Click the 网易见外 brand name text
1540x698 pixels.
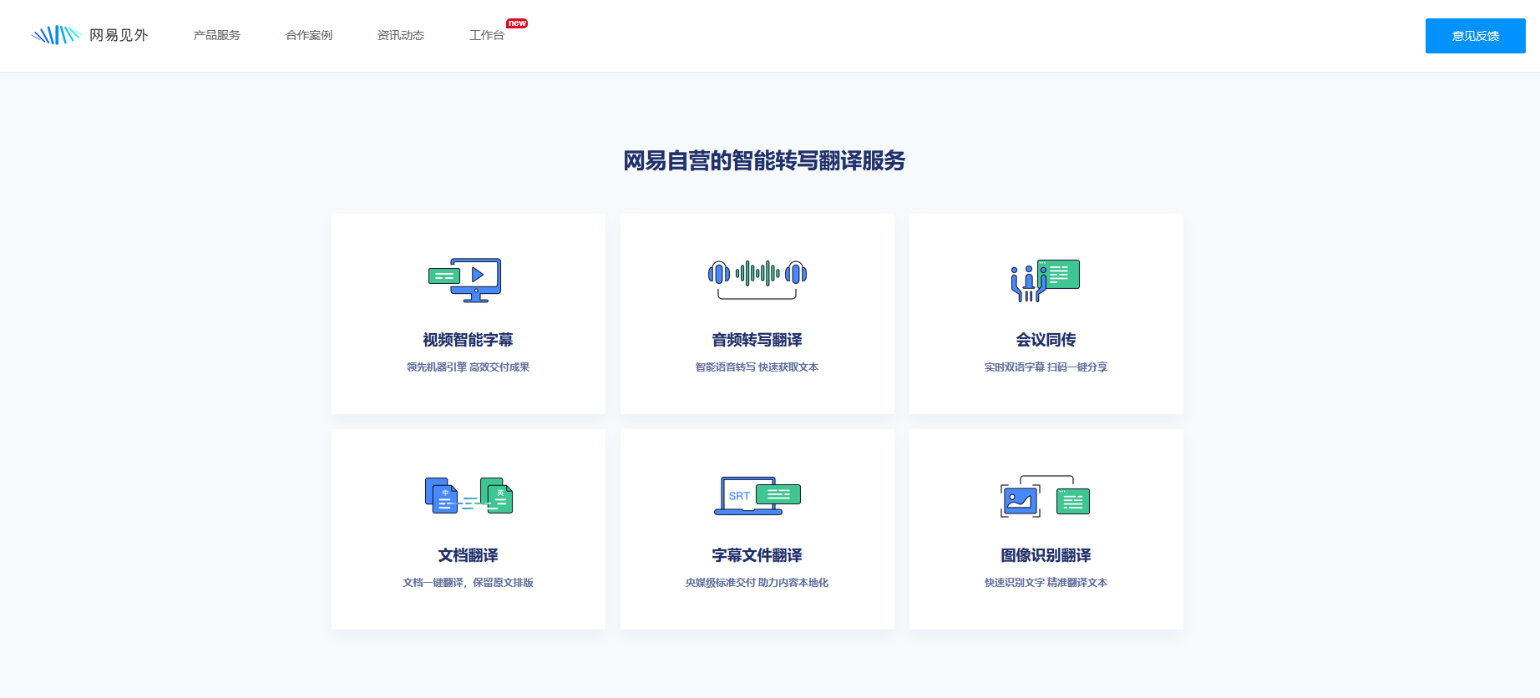[119, 35]
